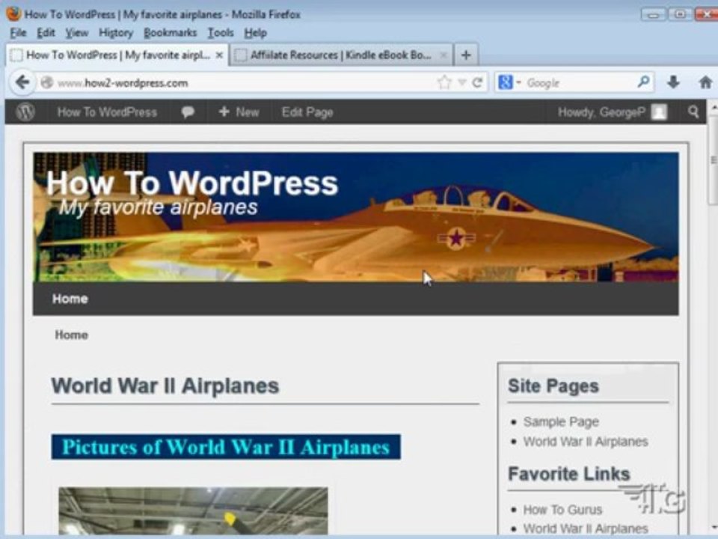
Task: Click the search magnifier in Google box
Action: [643, 82]
